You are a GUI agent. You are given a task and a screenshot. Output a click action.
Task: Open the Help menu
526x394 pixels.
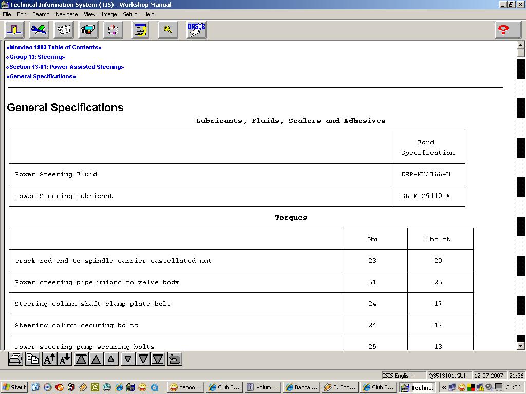148,14
